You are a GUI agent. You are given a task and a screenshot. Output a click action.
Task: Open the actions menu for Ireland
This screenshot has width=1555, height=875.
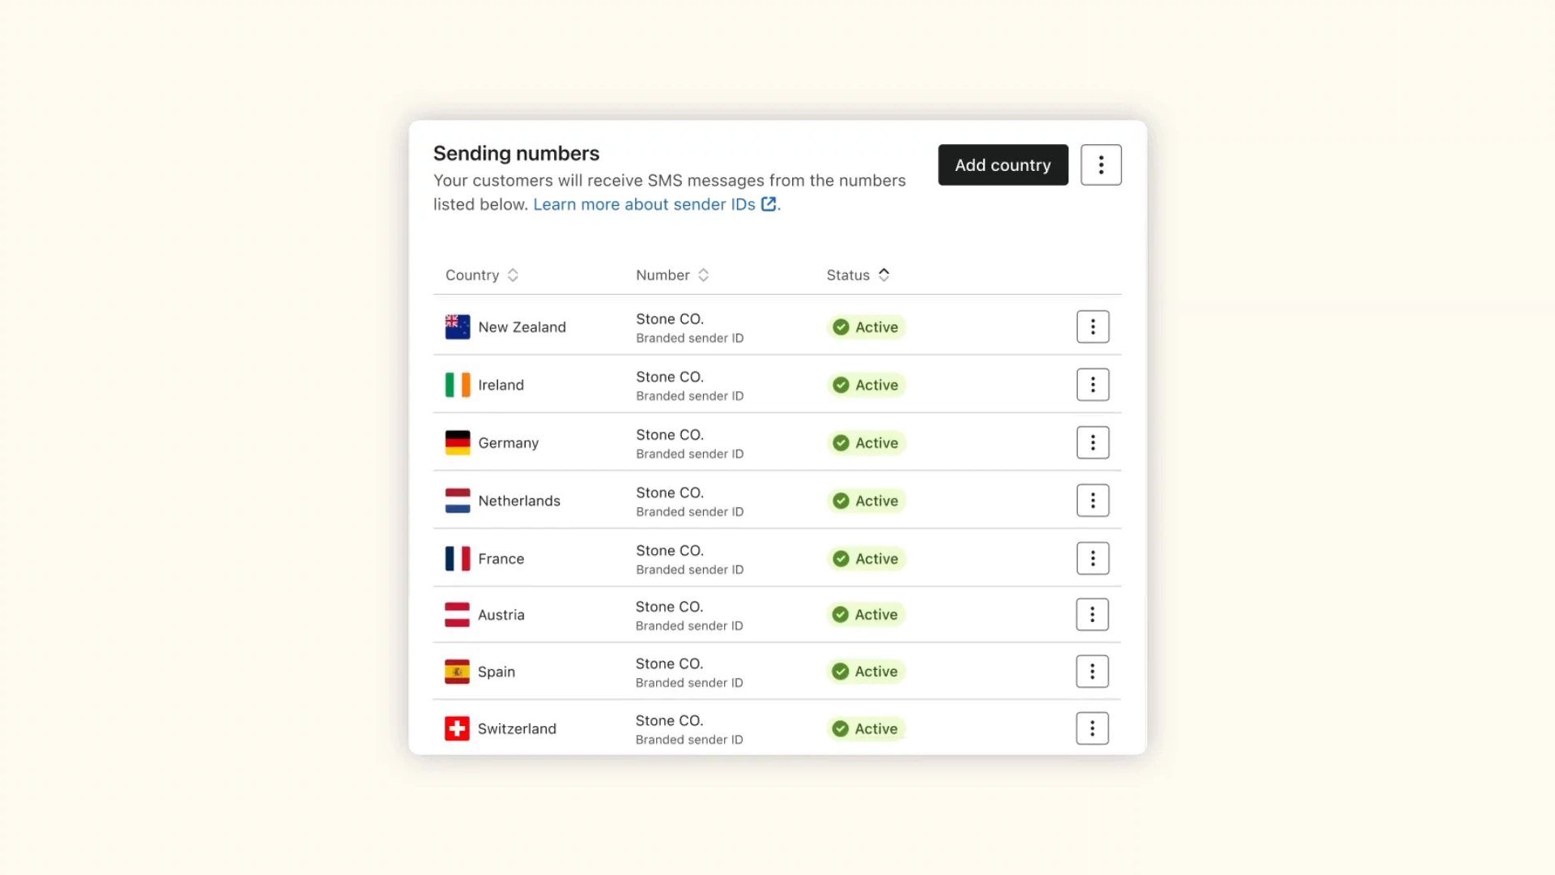coord(1093,385)
